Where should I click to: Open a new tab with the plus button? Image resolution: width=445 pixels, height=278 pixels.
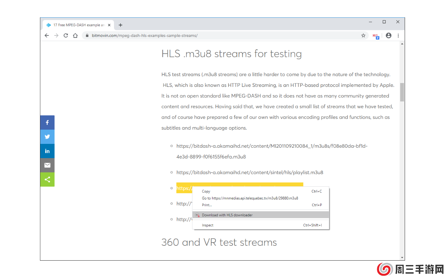point(120,25)
